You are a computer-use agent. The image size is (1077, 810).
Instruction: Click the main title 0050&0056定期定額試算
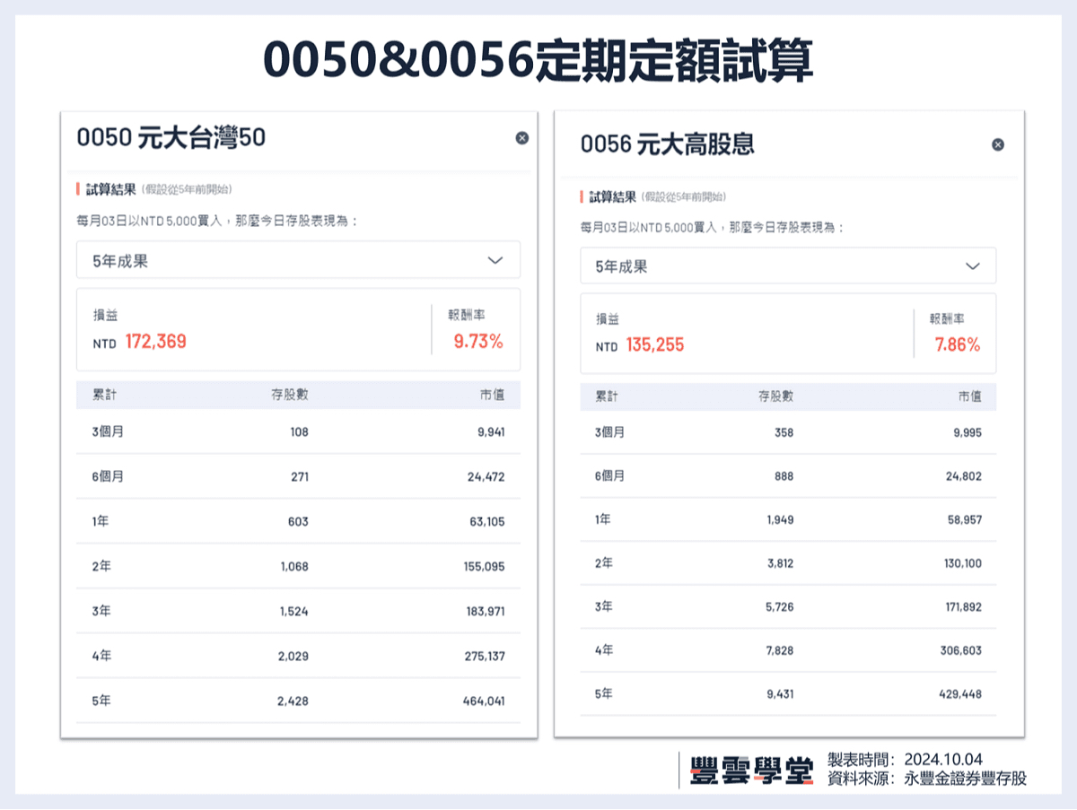538,61
